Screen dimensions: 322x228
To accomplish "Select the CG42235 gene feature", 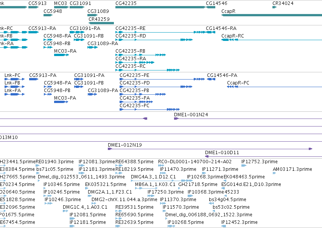I will pos(160,7).
